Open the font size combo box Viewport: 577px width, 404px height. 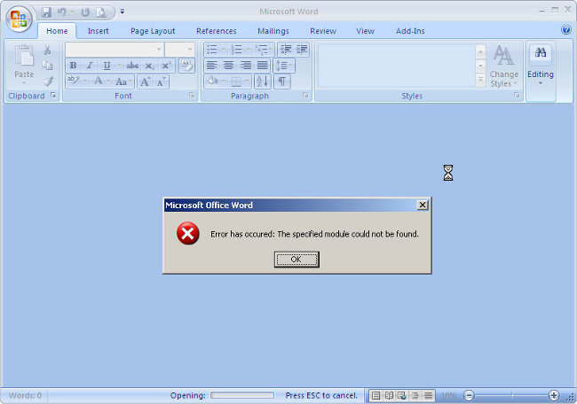click(179, 50)
